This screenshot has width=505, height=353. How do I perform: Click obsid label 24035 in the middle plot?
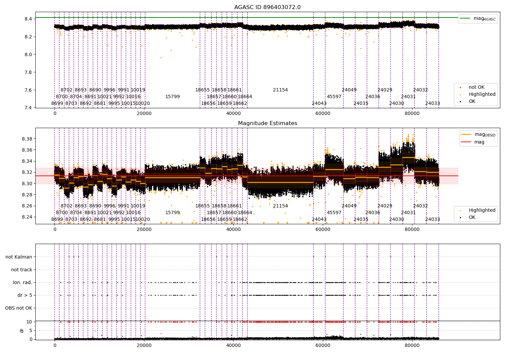(x=361, y=220)
